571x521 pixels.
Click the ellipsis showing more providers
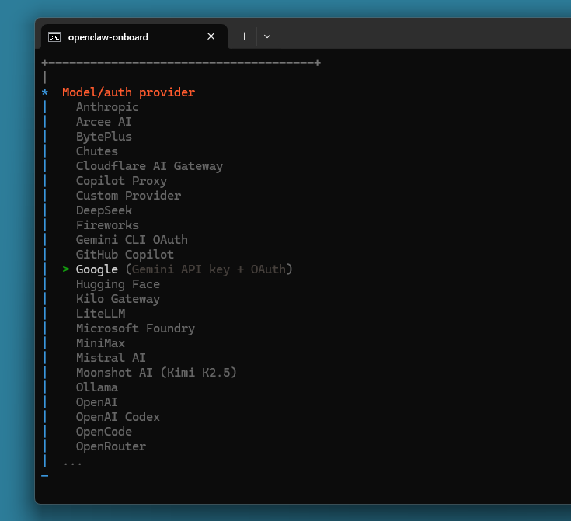72,464
